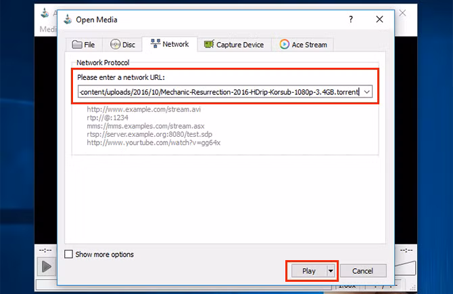
Task: Open the Capture Device tab
Action: (x=234, y=45)
